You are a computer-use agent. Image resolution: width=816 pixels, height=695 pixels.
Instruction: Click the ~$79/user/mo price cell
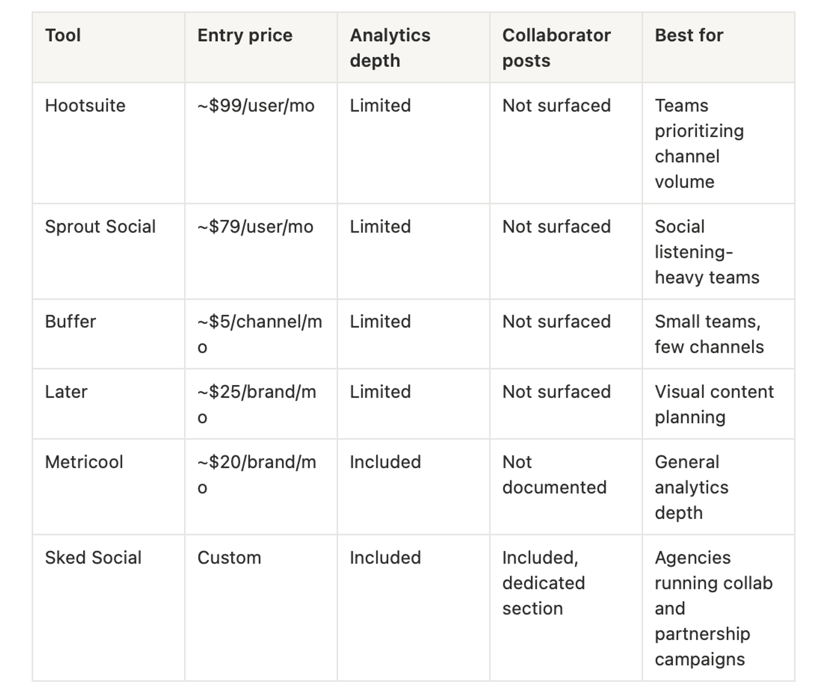pos(261,251)
